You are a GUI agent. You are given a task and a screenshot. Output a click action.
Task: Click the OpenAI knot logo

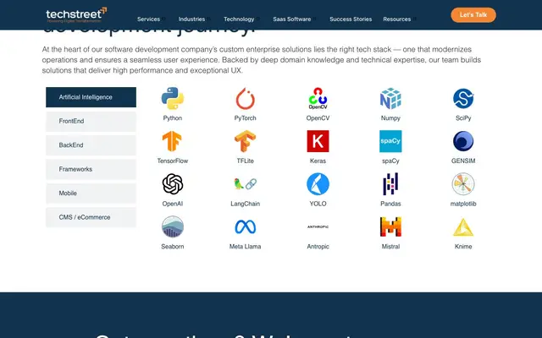(173, 184)
